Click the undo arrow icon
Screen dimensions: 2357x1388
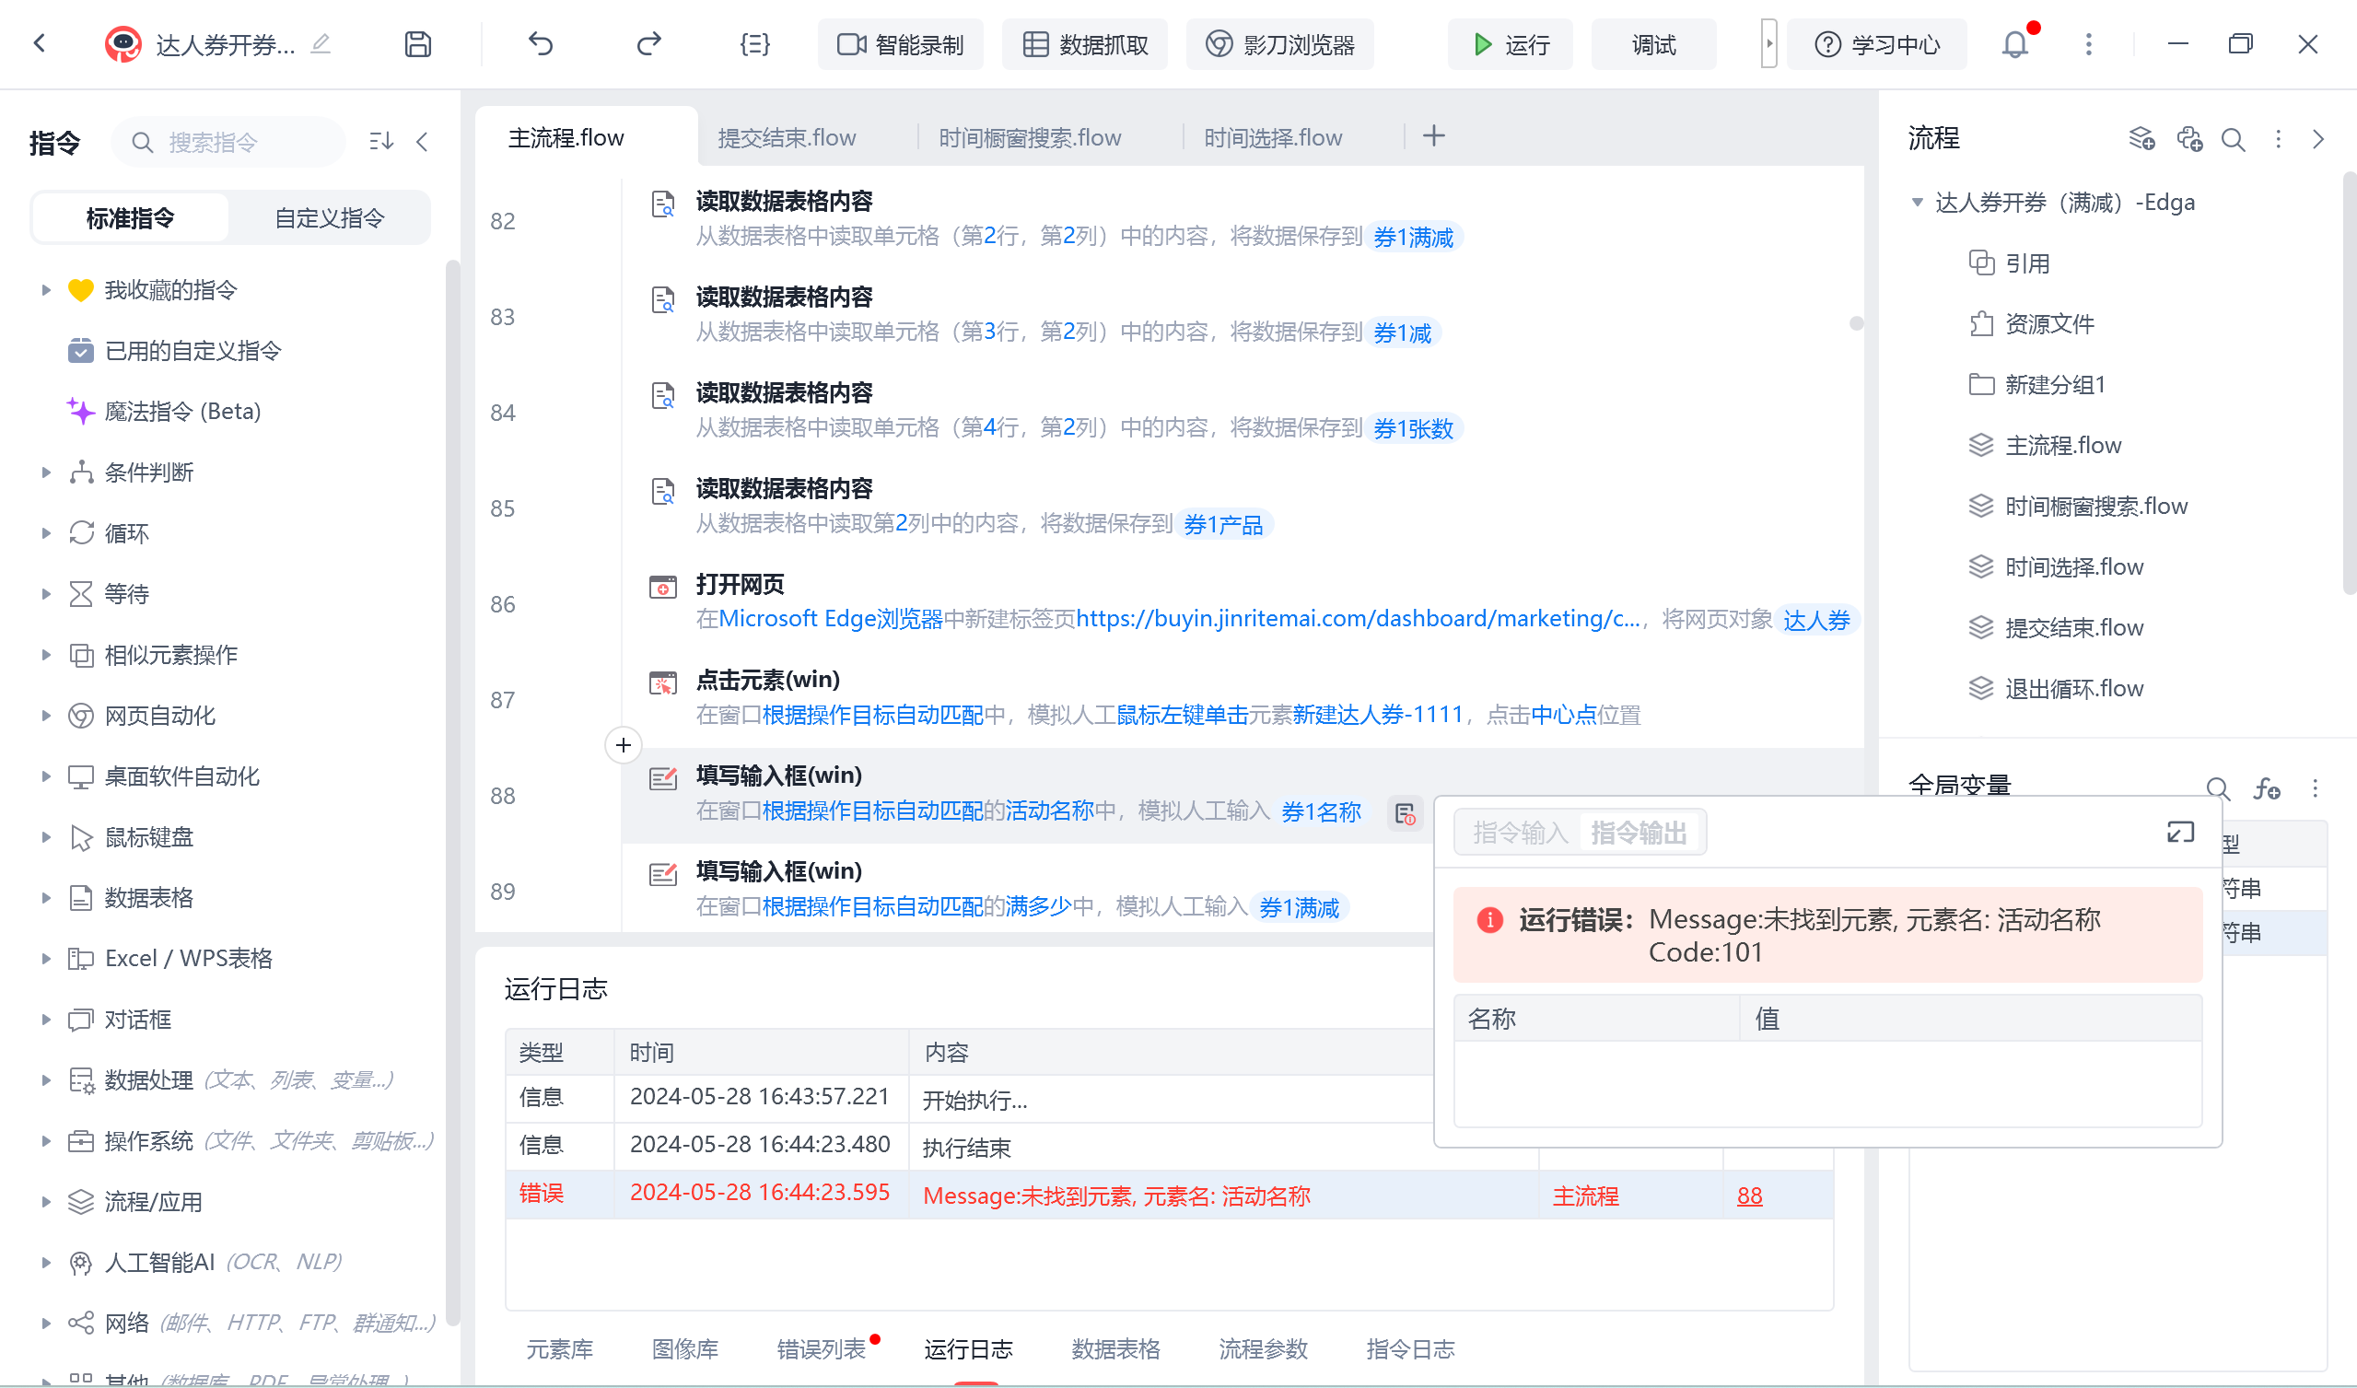coord(541,44)
